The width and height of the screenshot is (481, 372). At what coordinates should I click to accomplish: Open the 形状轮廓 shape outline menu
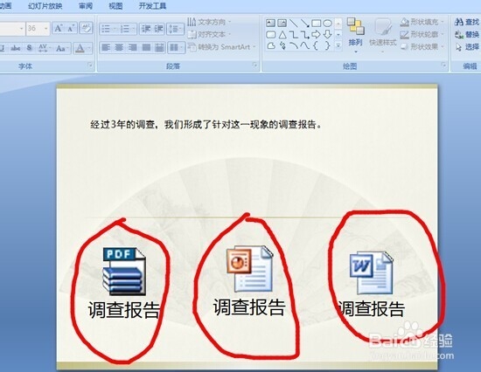[x=423, y=34]
